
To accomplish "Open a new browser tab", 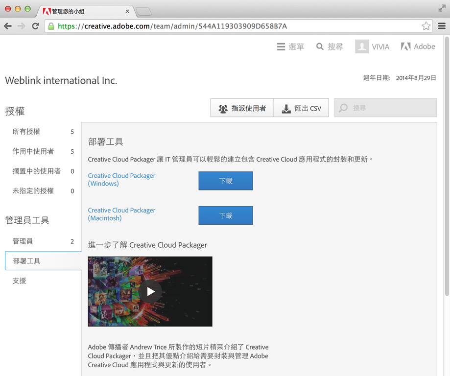I will pos(144,11).
